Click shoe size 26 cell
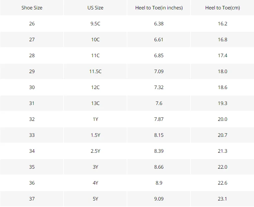This screenshot has height=207, width=254. tap(32, 23)
